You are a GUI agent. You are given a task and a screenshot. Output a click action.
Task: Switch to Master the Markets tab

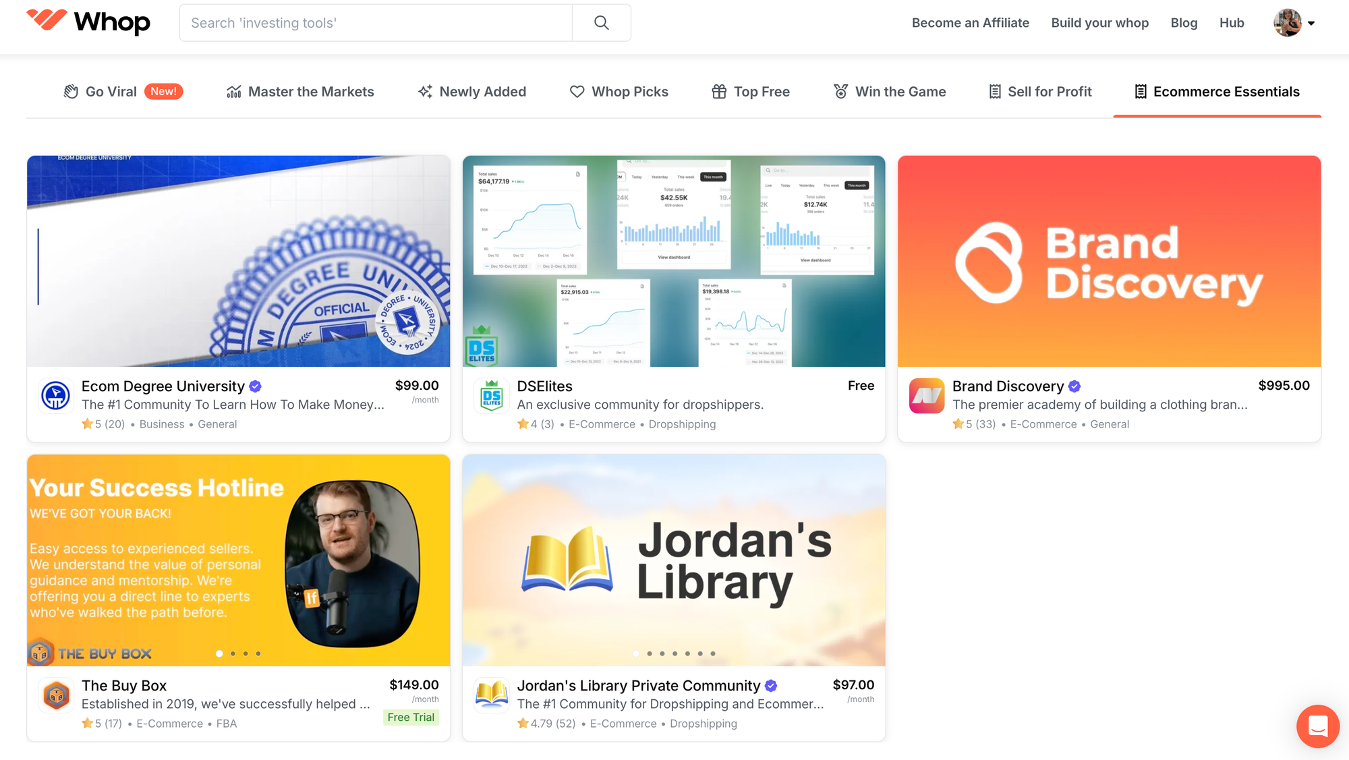(x=300, y=92)
